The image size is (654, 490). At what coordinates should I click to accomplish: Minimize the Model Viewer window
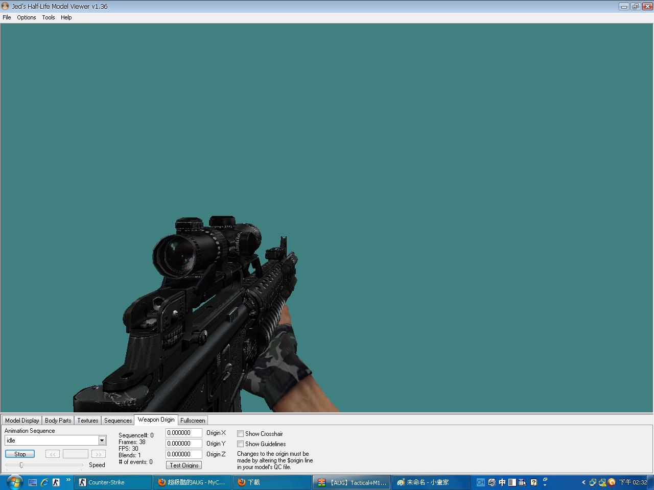pyautogui.click(x=624, y=6)
